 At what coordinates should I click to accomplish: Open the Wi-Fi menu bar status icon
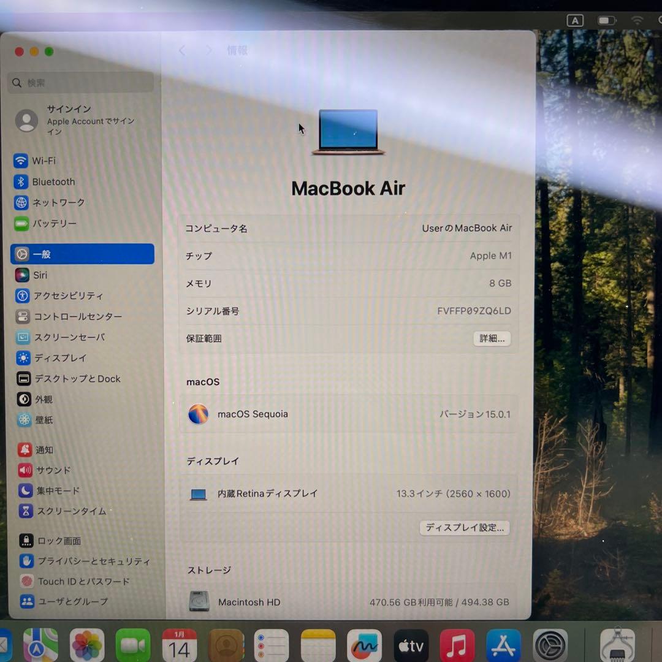[x=637, y=20]
